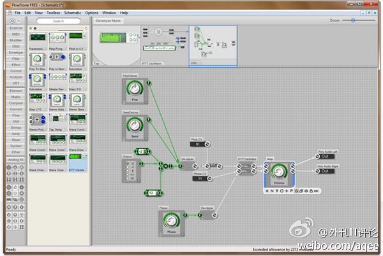
Task: Toggle the External toolbox filter
Action: click(x=15, y=28)
